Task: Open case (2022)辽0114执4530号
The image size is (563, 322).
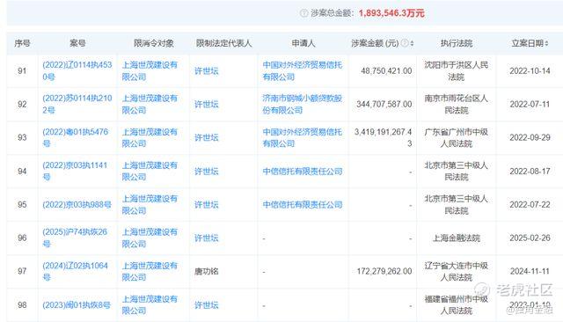Action: coord(77,70)
